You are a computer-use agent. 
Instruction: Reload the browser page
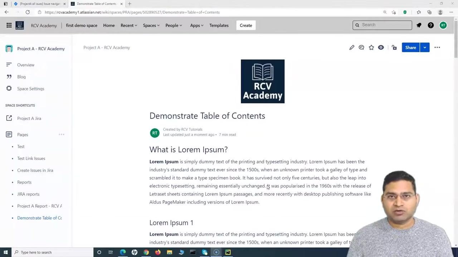coord(28,12)
